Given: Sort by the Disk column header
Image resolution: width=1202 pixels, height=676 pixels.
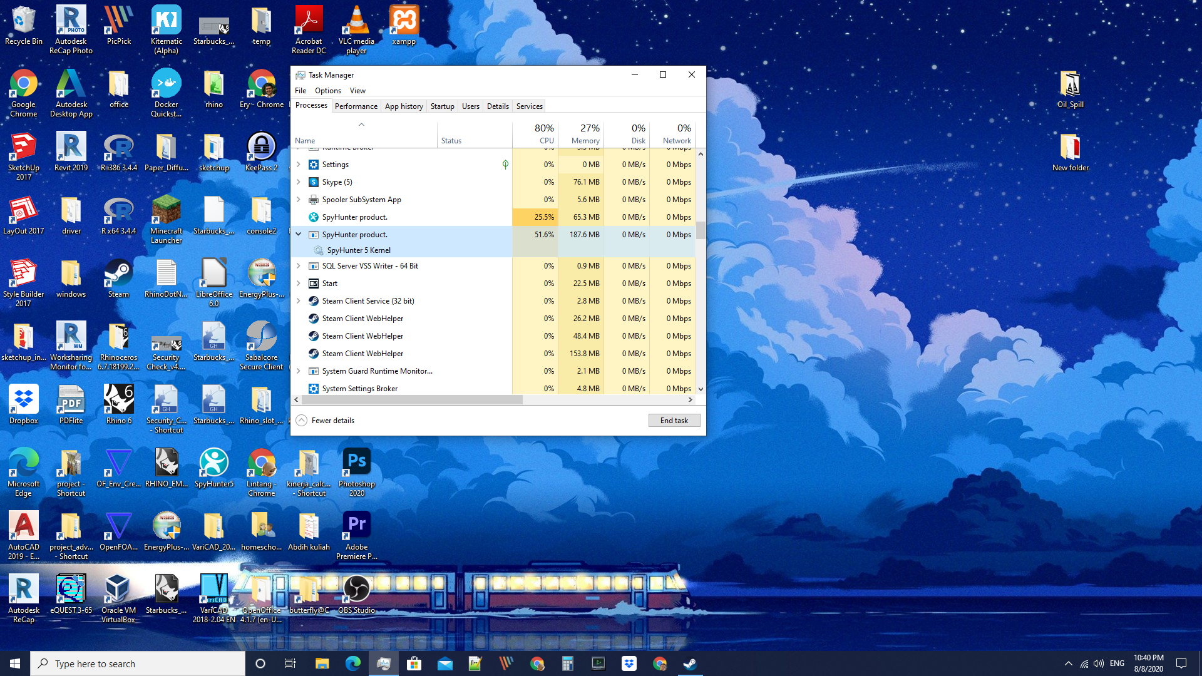Looking at the screenshot, I should point(627,134).
